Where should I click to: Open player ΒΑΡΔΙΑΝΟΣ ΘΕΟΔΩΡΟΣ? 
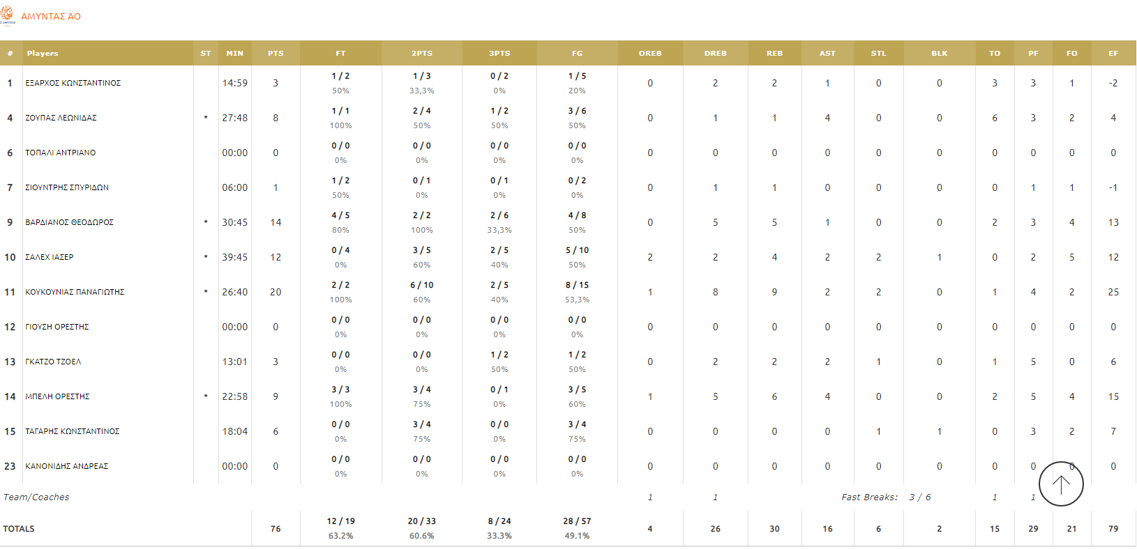[x=69, y=223]
